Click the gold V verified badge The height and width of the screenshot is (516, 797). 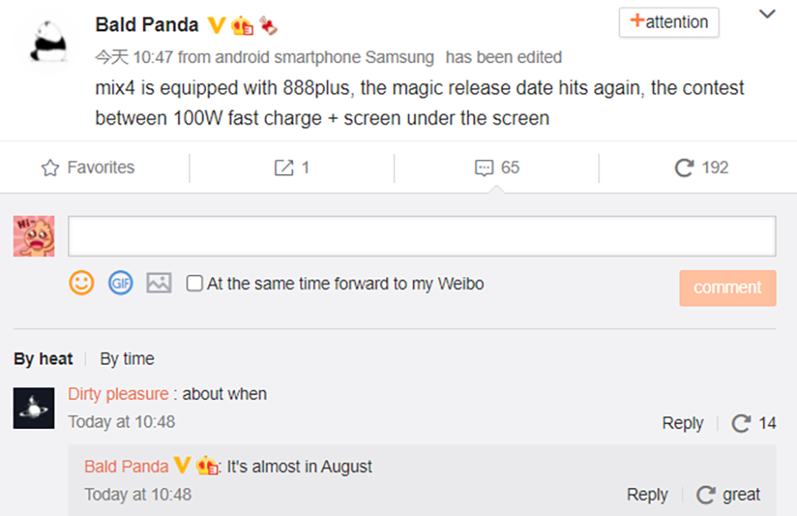click(x=217, y=25)
